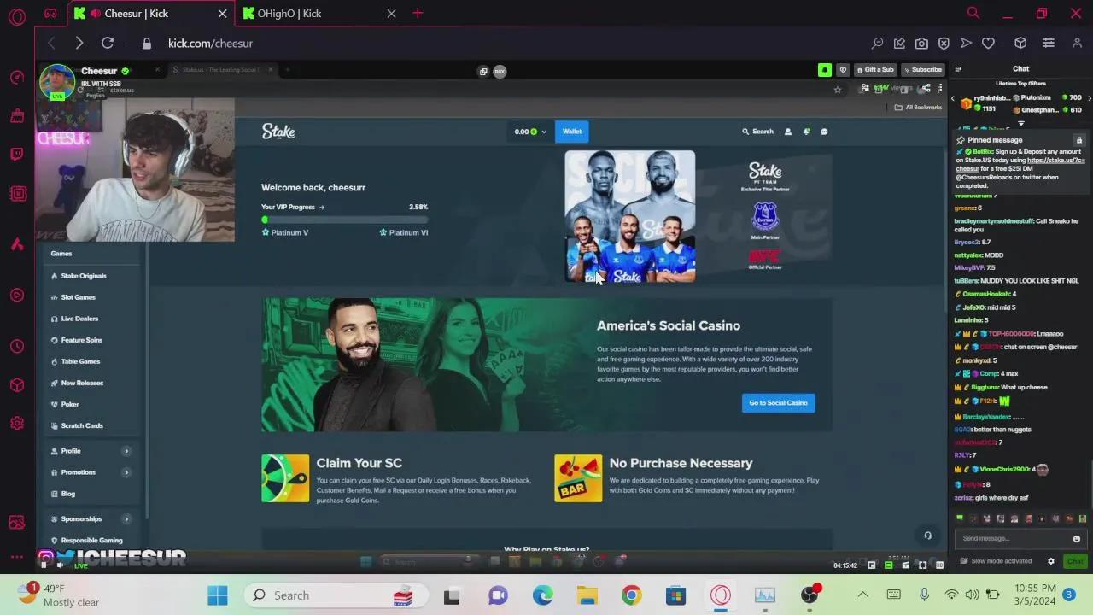Click the Stake logo on the page
This screenshot has width=1093, height=615.
278,132
